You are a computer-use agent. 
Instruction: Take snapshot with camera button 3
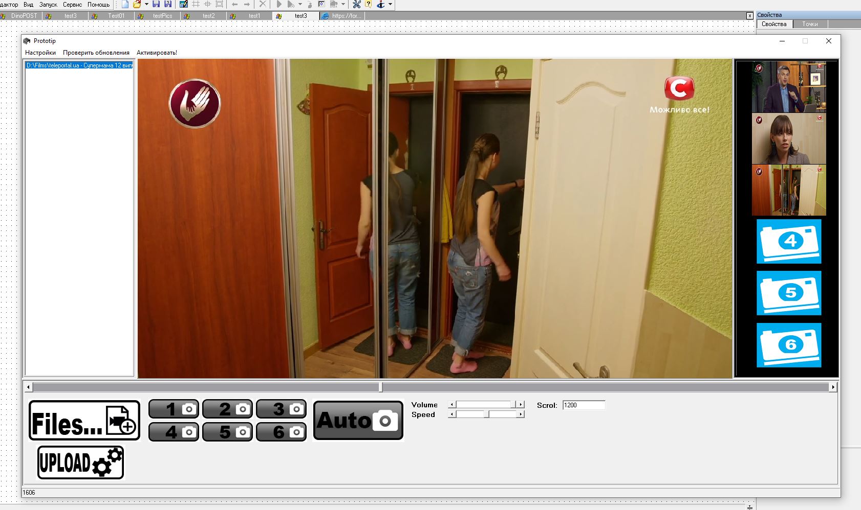(x=281, y=409)
